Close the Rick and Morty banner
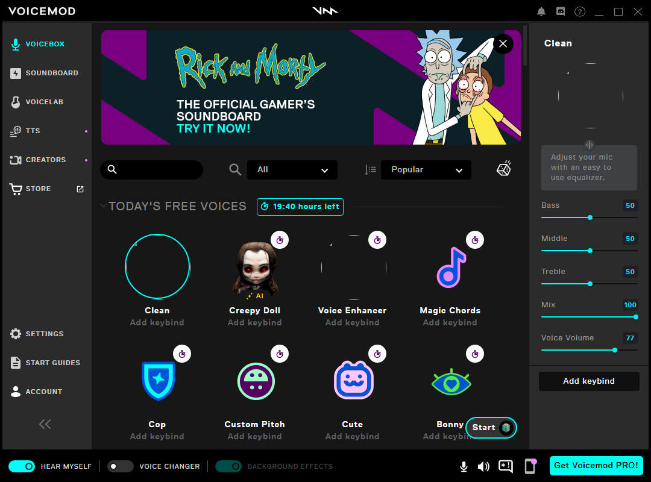The height and width of the screenshot is (482, 651). point(503,43)
